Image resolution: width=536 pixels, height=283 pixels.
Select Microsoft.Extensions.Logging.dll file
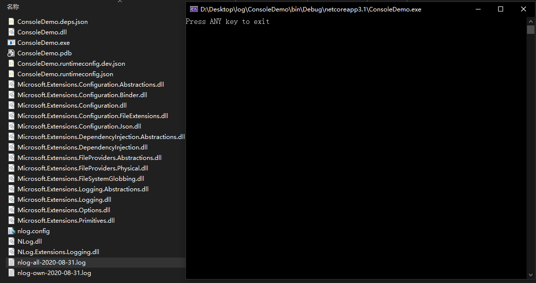click(64, 199)
